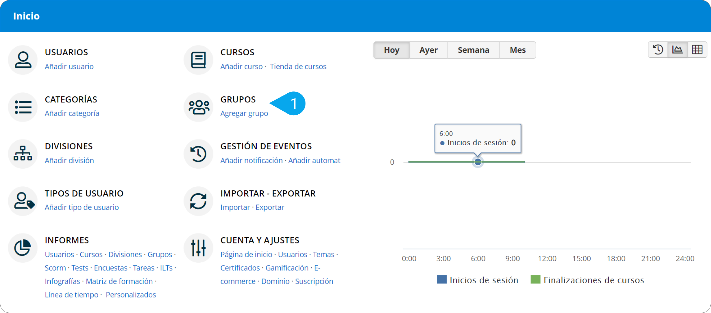Image resolution: width=711 pixels, height=313 pixels.
Task: Click Añadir automat link
Action: [314, 160]
